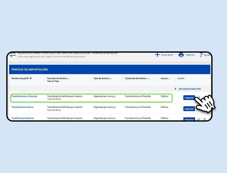
Task: Click Importar for Transferencia interna
Action: point(189,109)
